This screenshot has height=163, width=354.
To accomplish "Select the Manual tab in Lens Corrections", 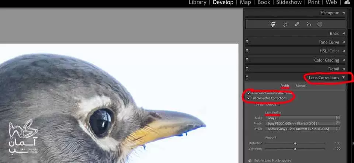I will 301,86.
